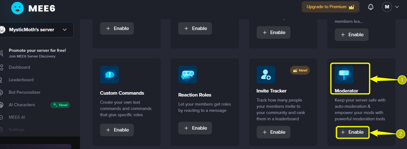Click the Reaction Roles title
Image resolution: width=407 pixels, height=149 pixels.
(x=195, y=95)
